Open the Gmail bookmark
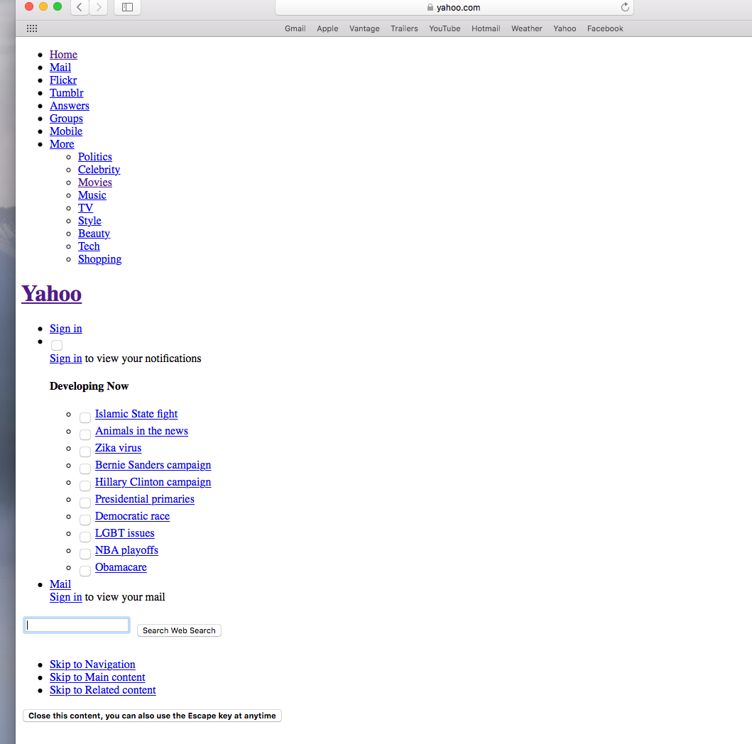The height and width of the screenshot is (744, 752). coord(295,28)
